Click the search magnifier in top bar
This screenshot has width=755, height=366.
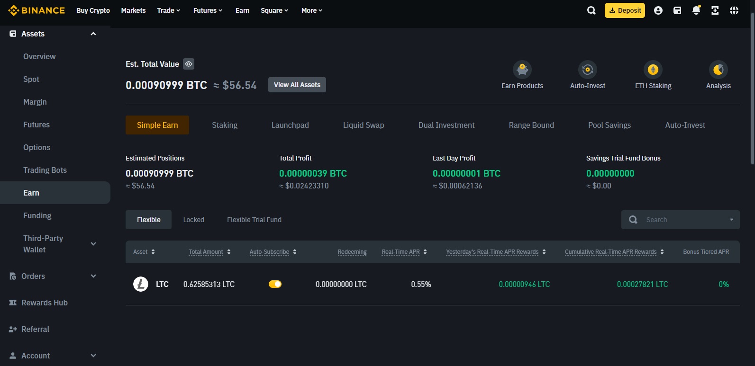[591, 10]
